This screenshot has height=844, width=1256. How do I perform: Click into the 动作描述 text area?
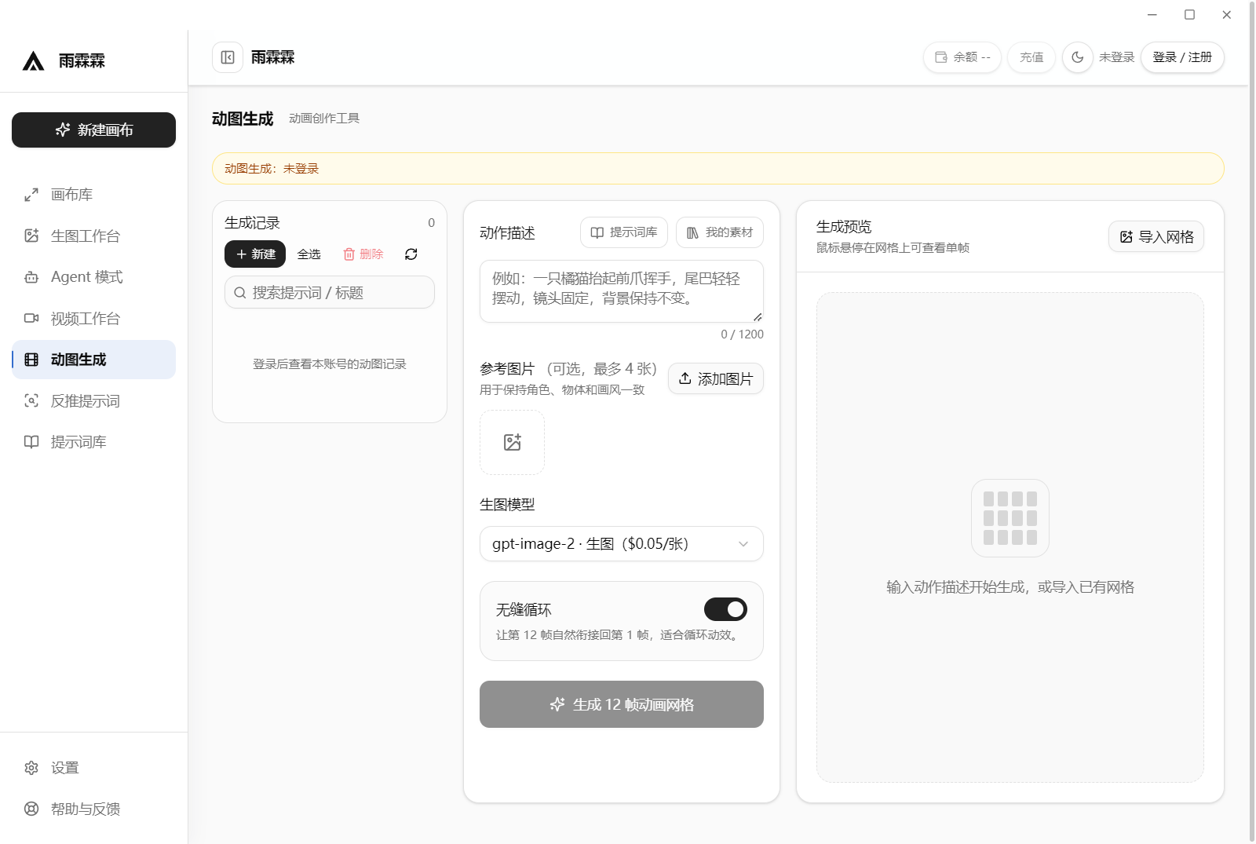pyautogui.click(x=621, y=291)
